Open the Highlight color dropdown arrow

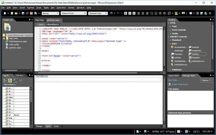pos(179,13)
